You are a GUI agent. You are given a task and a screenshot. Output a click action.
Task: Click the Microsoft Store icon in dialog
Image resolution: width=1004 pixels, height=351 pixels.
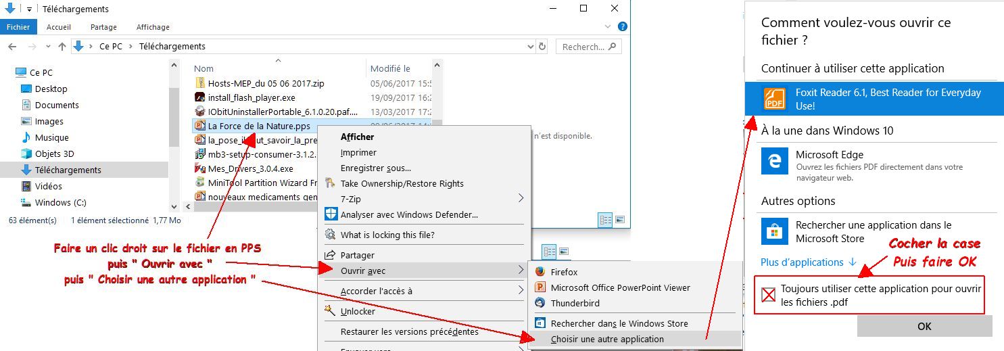pyautogui.click(x=775, y=231)
